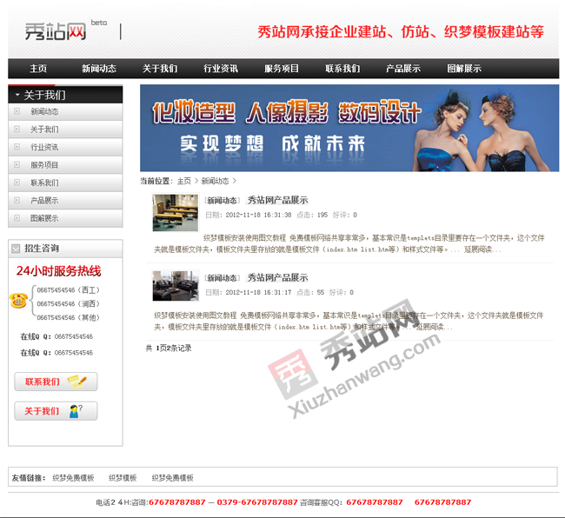The width and height of the screenshot is (565, 518).
Task: Open the sofa thumbnail of second article
Action: pyautogui.click(x=175, y=286)
